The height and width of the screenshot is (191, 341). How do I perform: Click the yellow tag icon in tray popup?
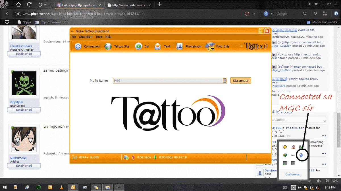tap(285, 147)
